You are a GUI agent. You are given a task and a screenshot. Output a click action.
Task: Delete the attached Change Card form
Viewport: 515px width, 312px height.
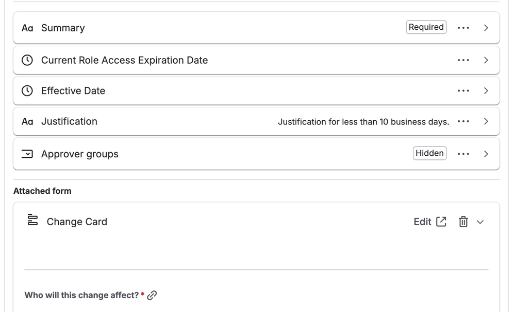pyautogui.click(x=463, y=222)
